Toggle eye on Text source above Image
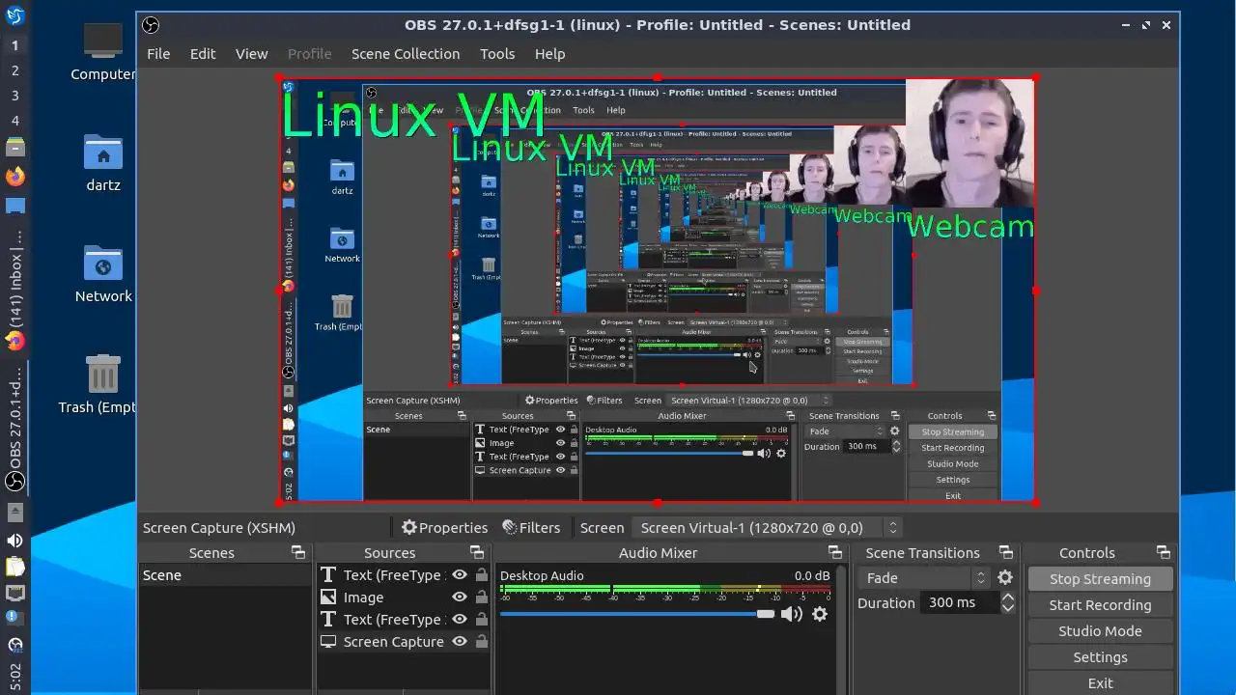 (460, 574)
